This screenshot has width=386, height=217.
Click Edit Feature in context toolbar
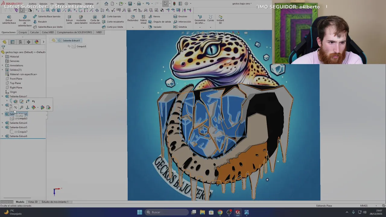(15, 102)
